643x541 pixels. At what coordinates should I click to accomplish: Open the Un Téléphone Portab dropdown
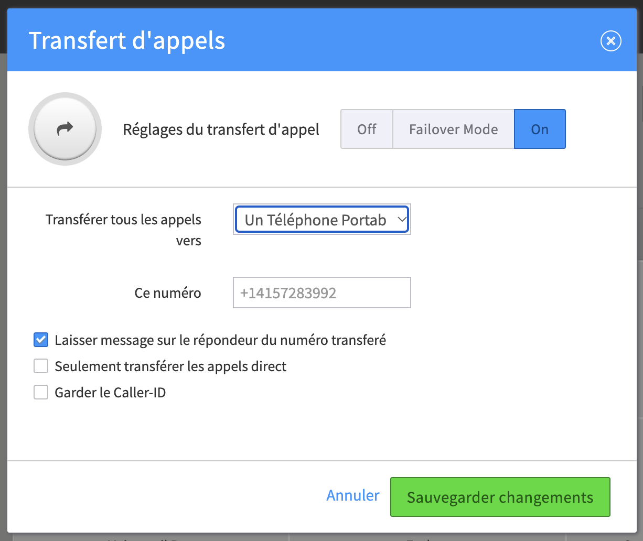tap(322, 220)
